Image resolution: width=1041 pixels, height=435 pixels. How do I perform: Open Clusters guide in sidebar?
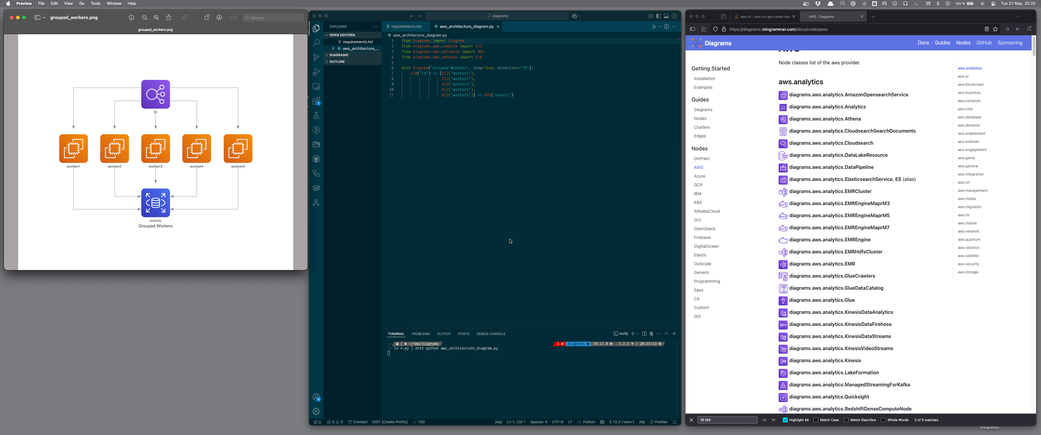pyautogui.click(x=701, y=127)
